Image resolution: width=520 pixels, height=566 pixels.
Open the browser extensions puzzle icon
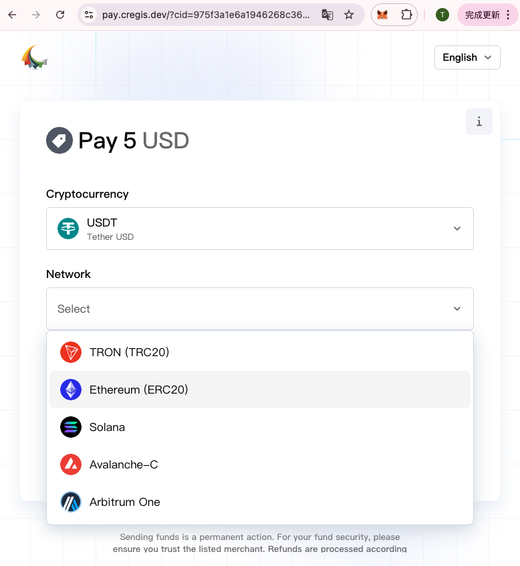[406, 15]
